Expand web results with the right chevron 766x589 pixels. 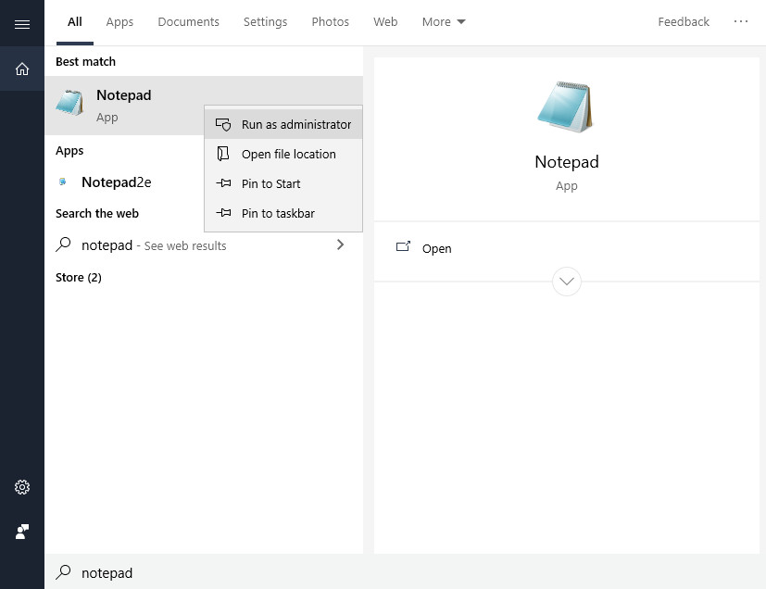pos(341,244)
